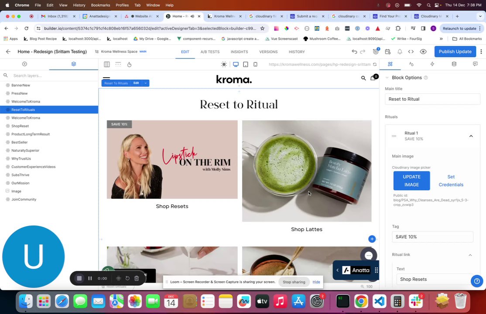Click the heatmap flame icon
The image size is (486, 314).
click(x=130, y=65)
